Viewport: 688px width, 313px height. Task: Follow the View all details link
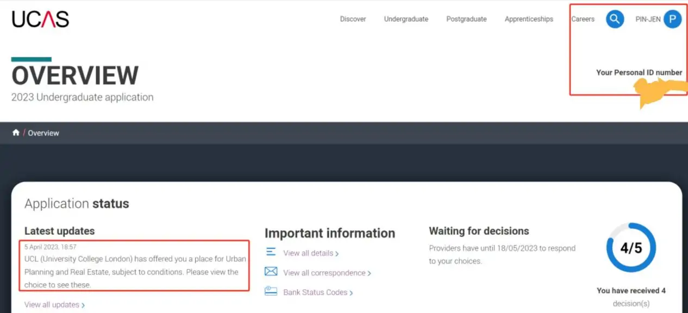(x=311, y=253)
